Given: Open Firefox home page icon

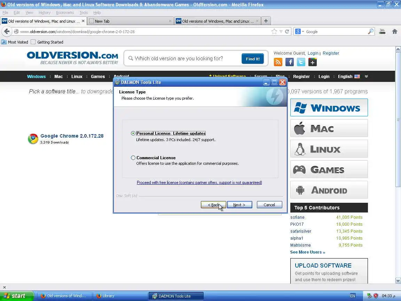Looking at the screenshot, I should tap(395, 31).
